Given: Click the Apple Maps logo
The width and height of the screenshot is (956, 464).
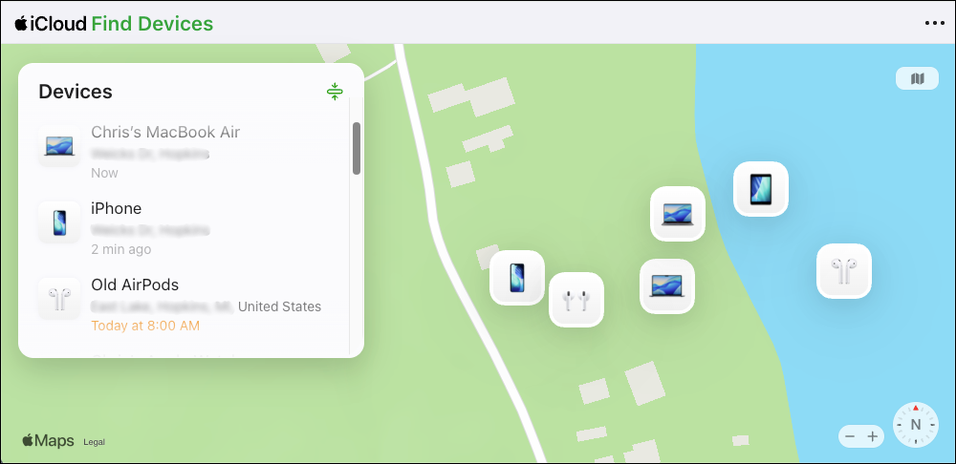Looking at the screenshot, I should (48, 441).
